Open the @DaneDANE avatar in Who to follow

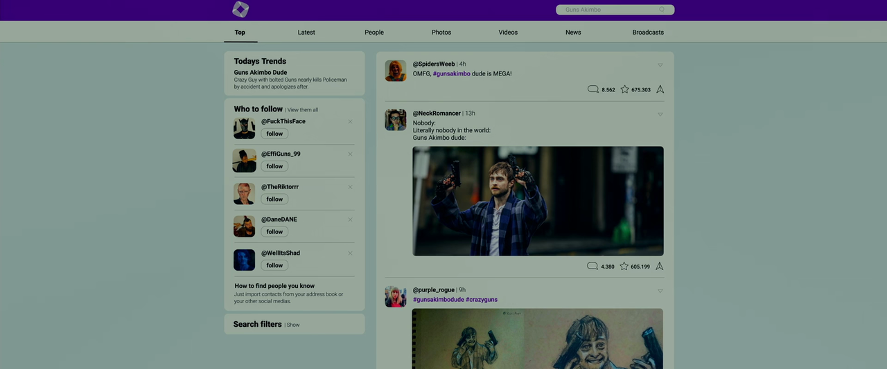[245, 226]
